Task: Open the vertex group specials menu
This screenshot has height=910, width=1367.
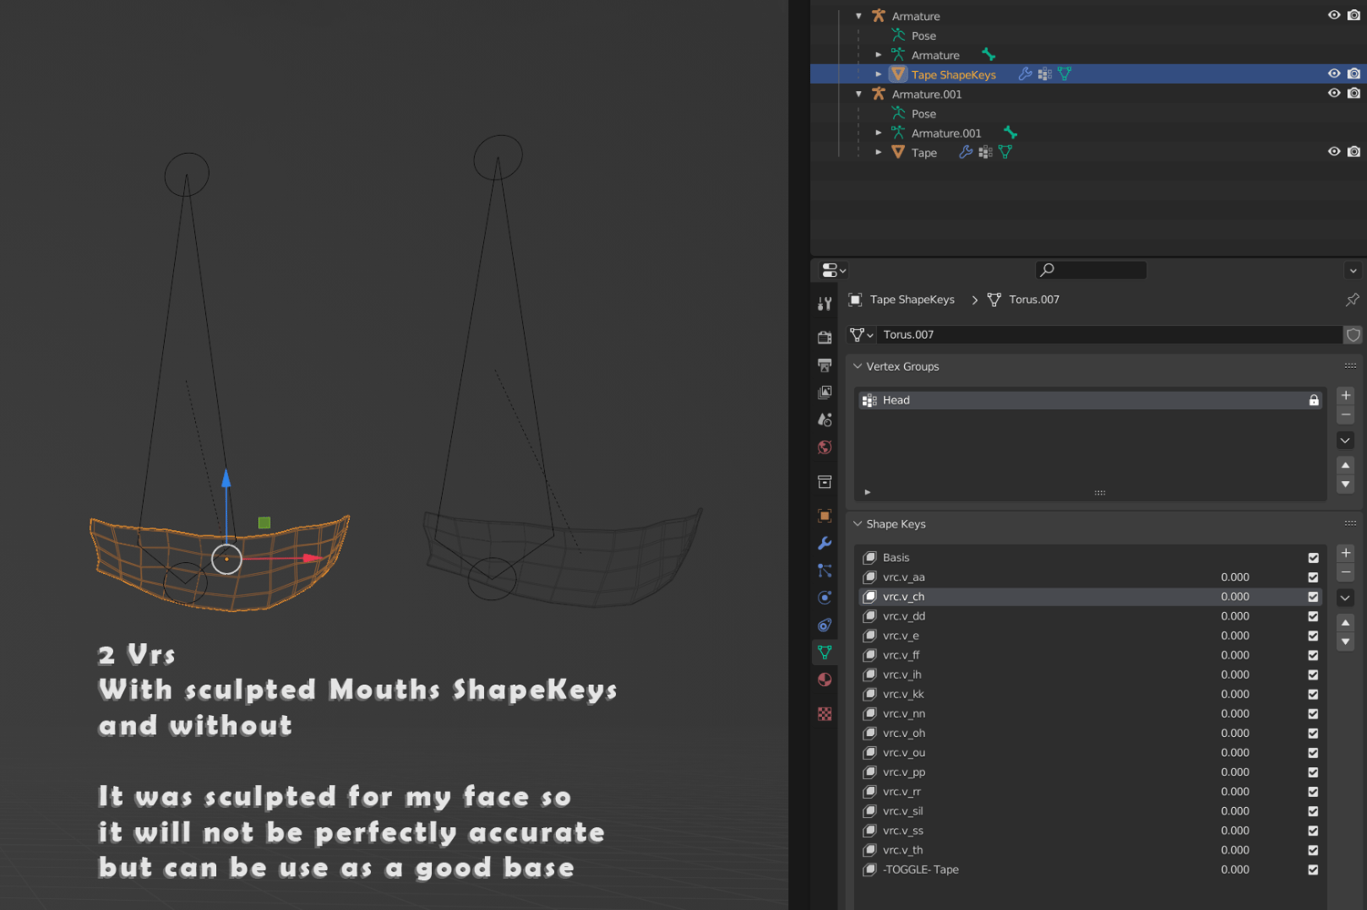Action: click(x=1346, y=440)
